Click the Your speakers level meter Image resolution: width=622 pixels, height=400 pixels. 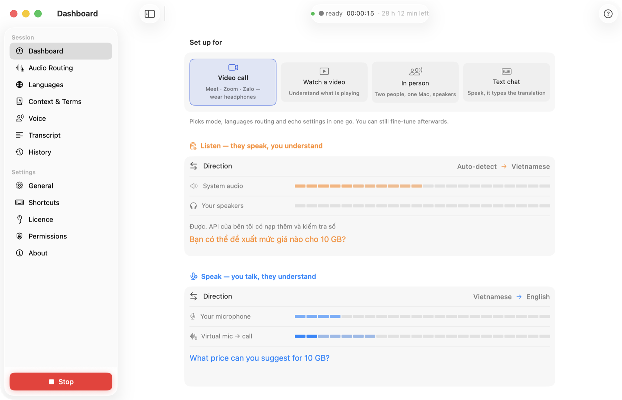pyautogui.click(x=422, y=206)
